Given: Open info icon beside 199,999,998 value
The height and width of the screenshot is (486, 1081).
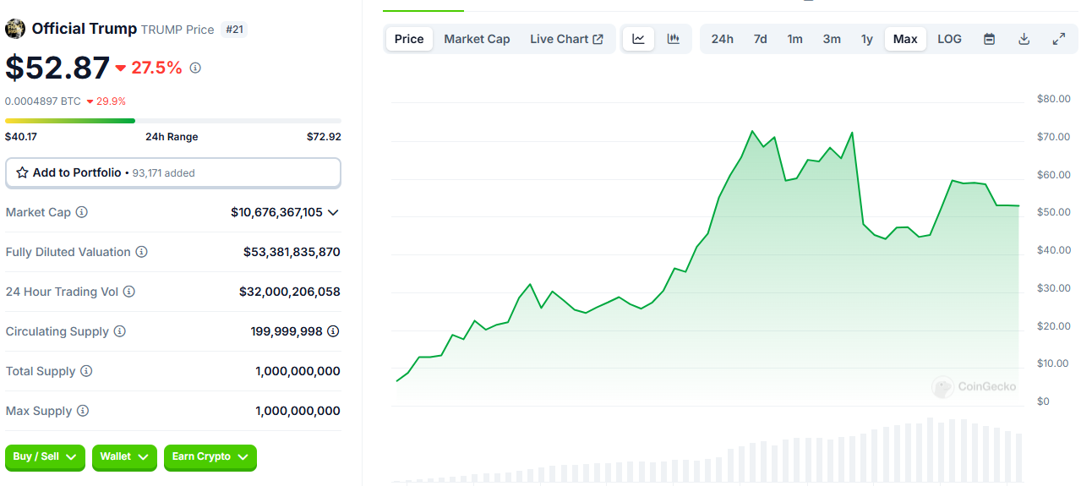Looking at the screenshot, I should tap(334, 331).
